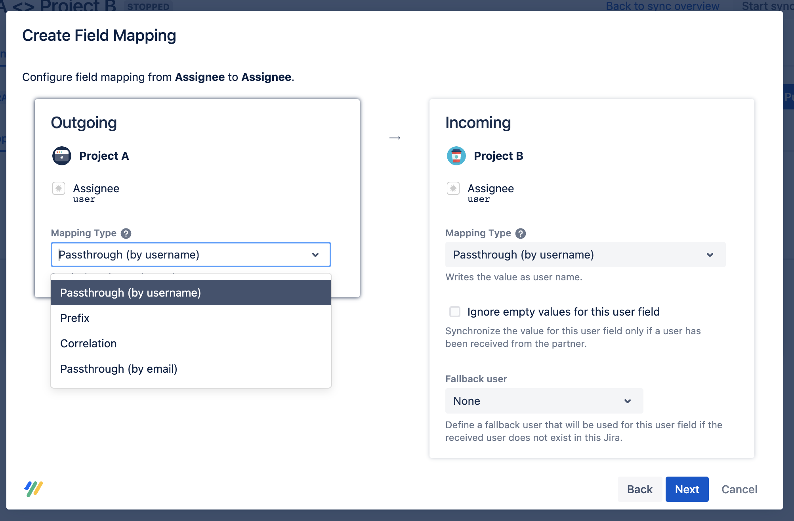Open Incoming Mapping Type help icon

point(521,234)
